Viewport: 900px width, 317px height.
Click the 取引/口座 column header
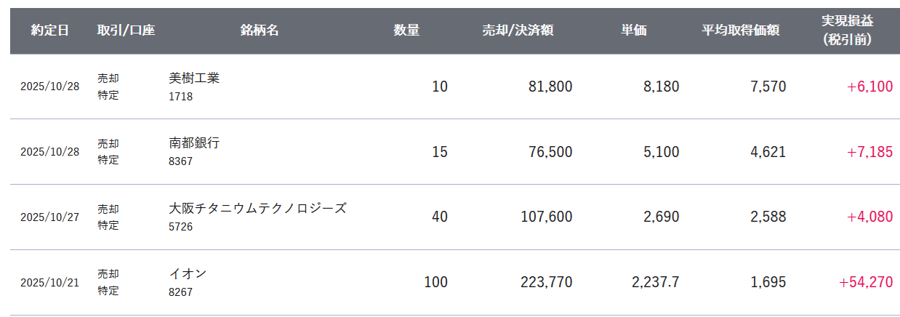pos(126,31)
